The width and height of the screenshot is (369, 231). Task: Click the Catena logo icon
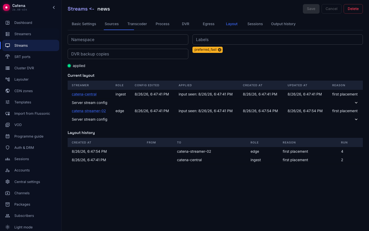click(6, 7)
